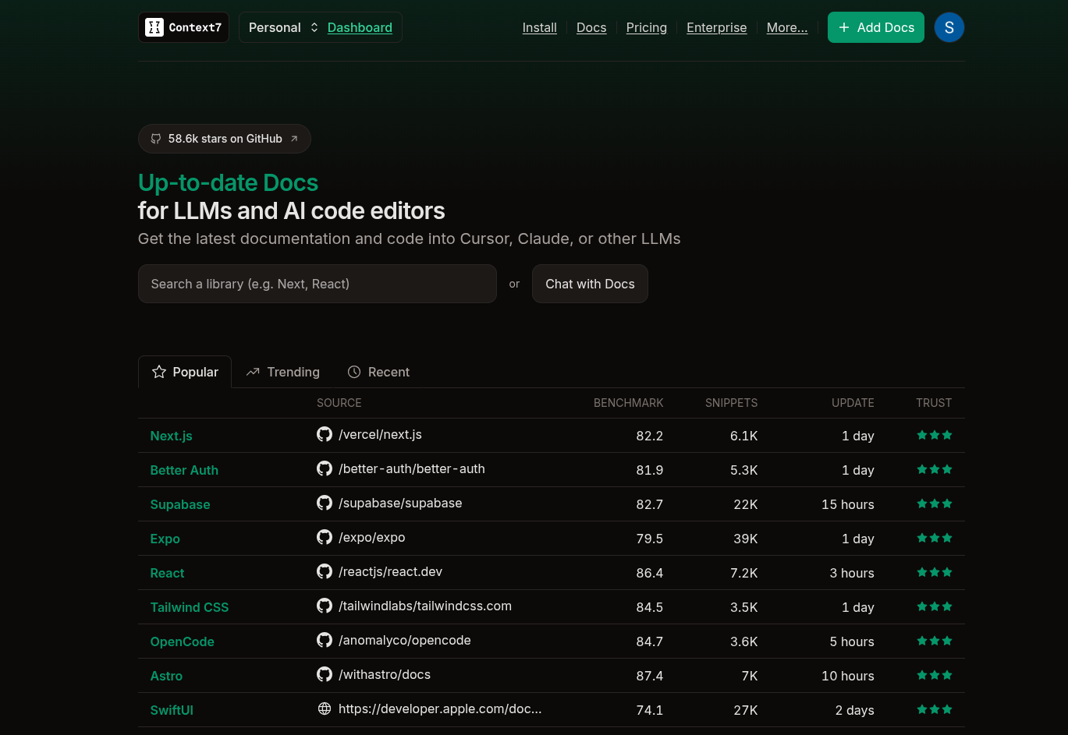This screenshot has height=735, width=1068.
Task: Click GitHub icon next to /expo/expo
Action: [x=325, y=537]
